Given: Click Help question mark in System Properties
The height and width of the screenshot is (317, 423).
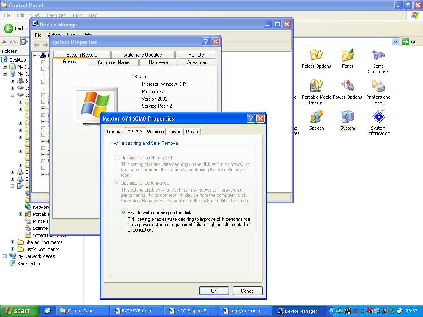Looking at the screenshot, I should pos(206,42).
